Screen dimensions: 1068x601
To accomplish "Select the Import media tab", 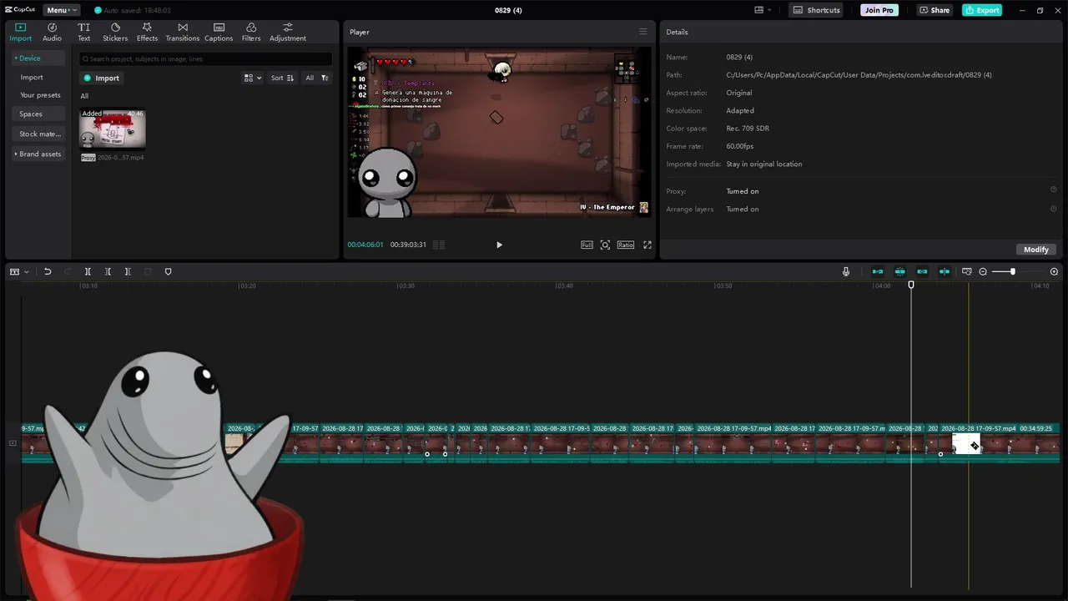I will coord(20,32).
